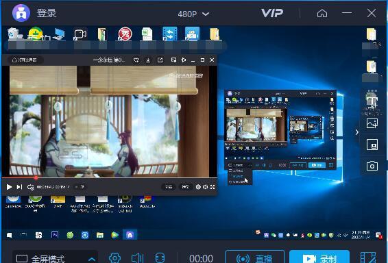
Task: Open the crop region tool at bottom right
Action: click(368, 258)
